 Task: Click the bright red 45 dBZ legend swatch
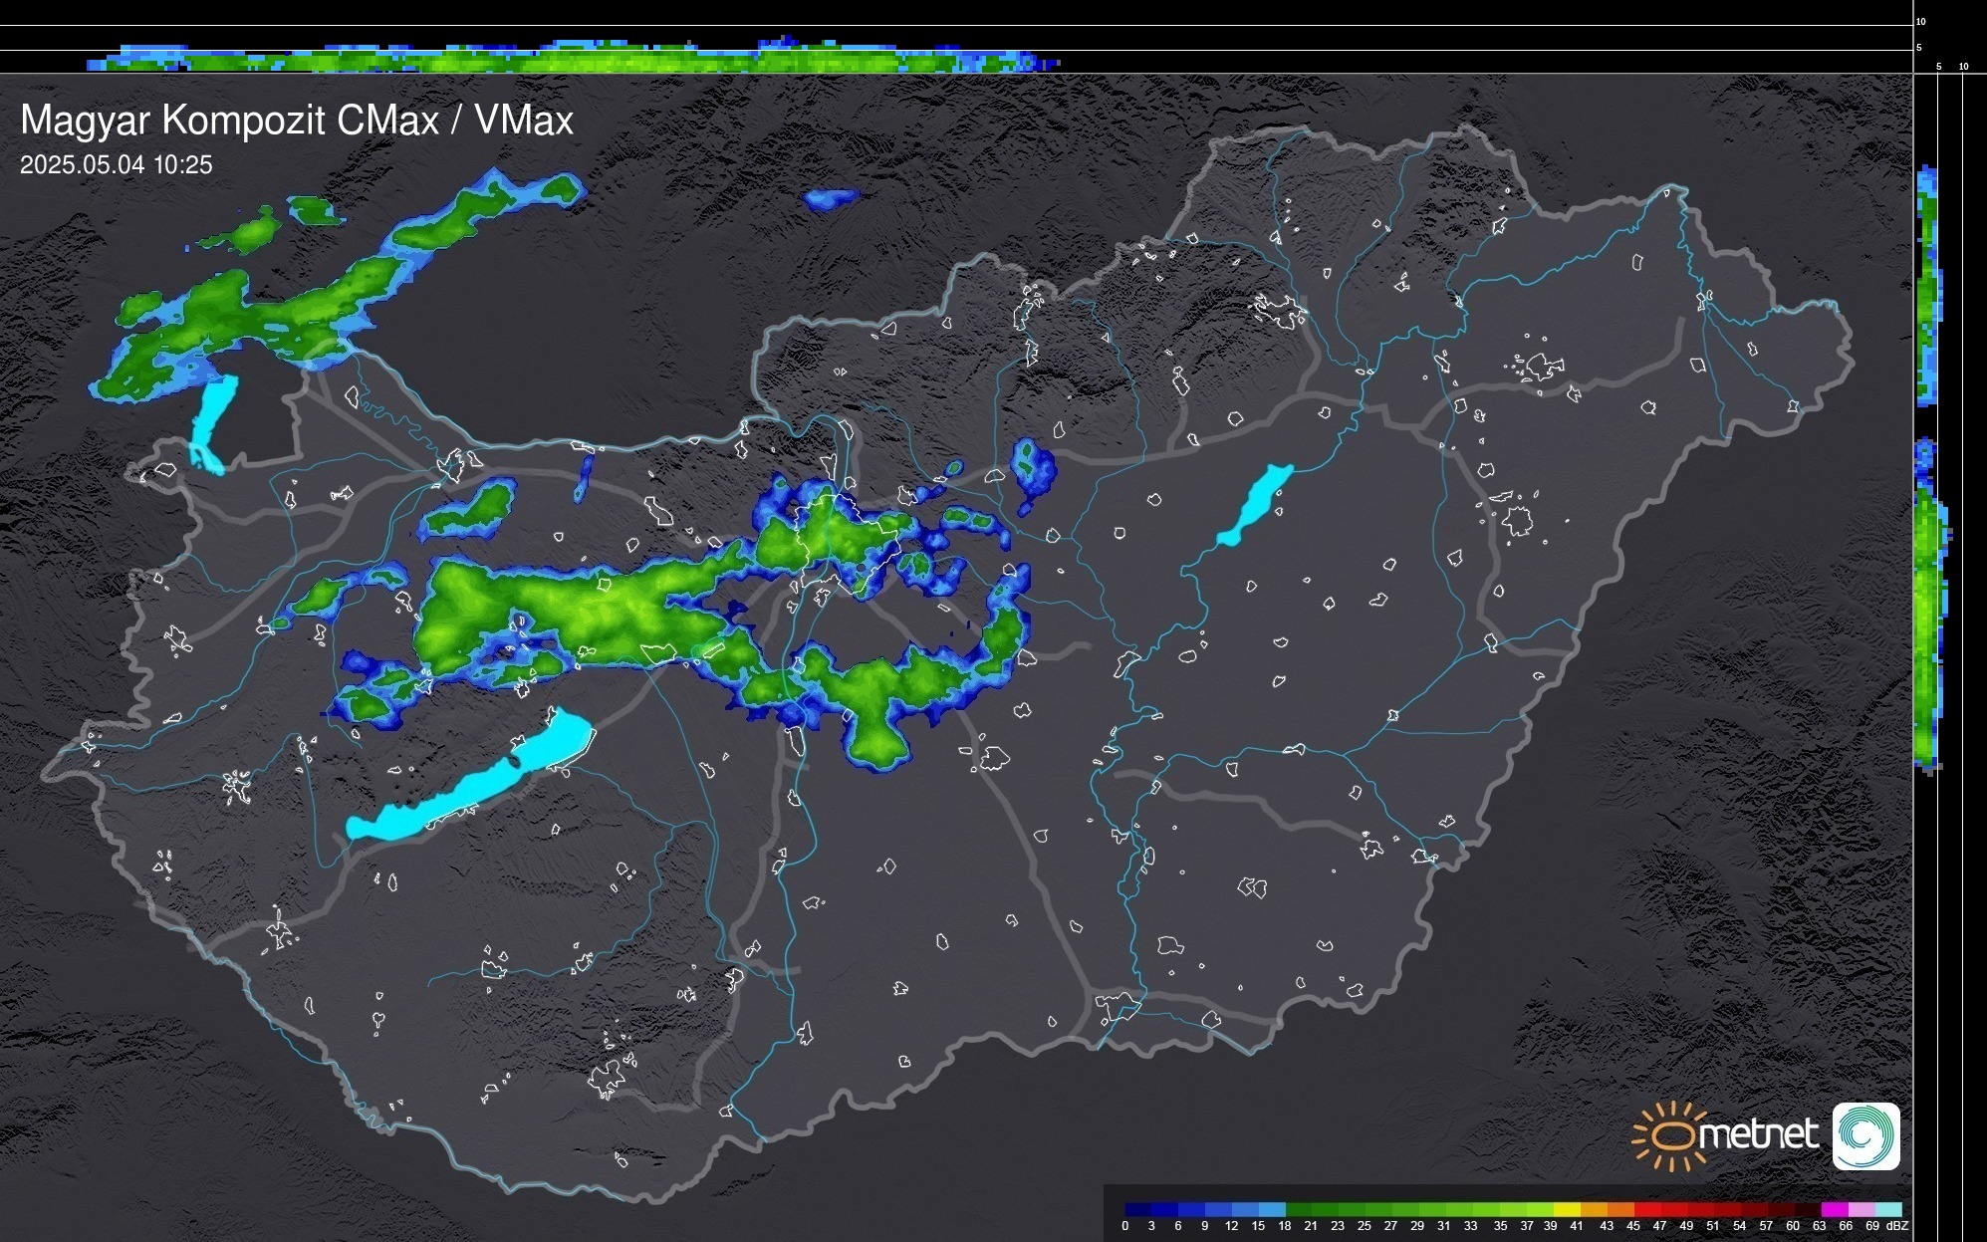[x=1647, y=1209]
